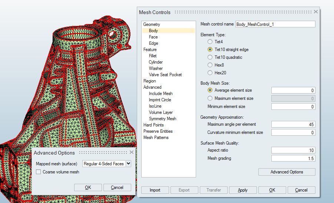Select the Hex20 element type

coord(210,73)
